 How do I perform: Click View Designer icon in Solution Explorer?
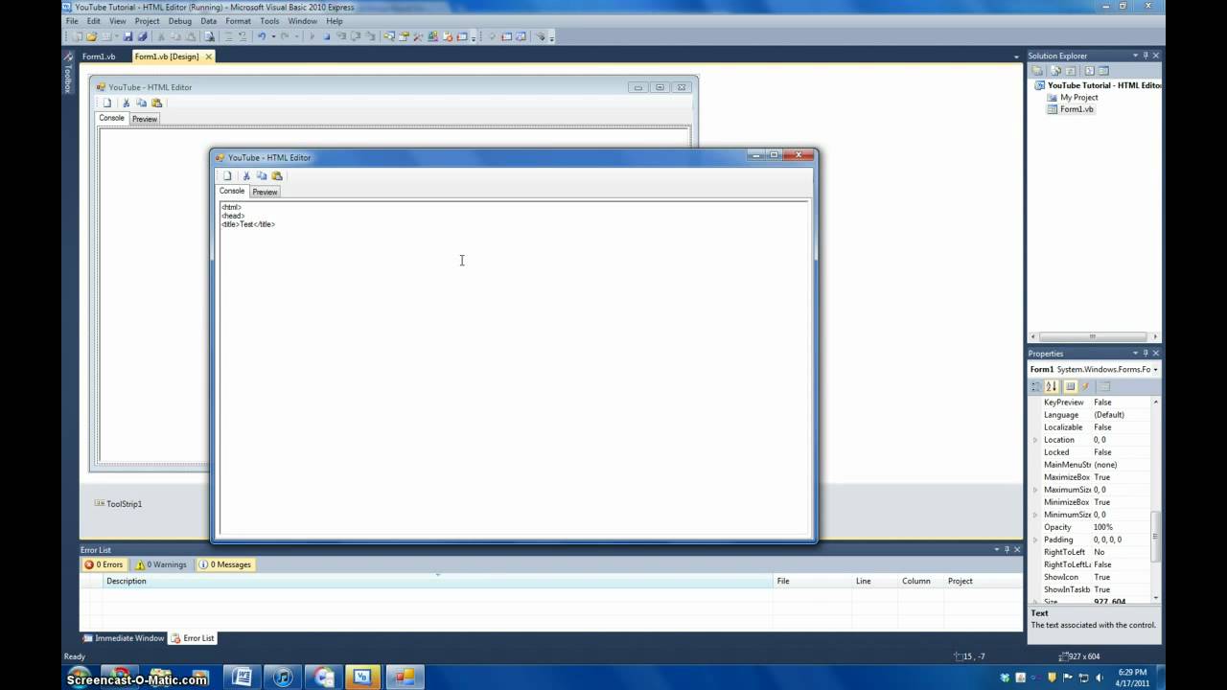pos(1103,71)
